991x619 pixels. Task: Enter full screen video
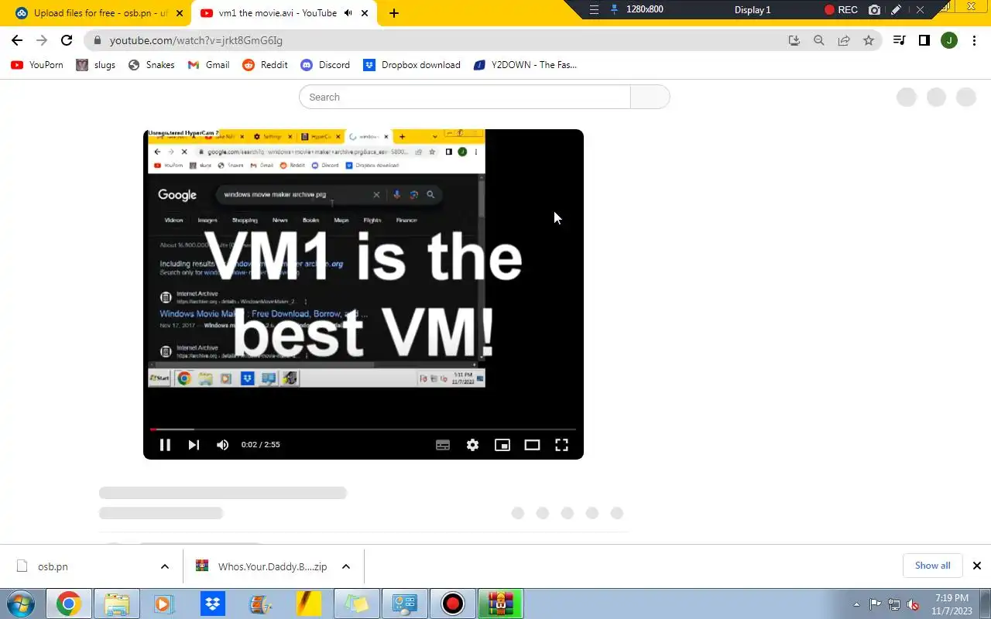pyautogui.click(x=561, y=445)
